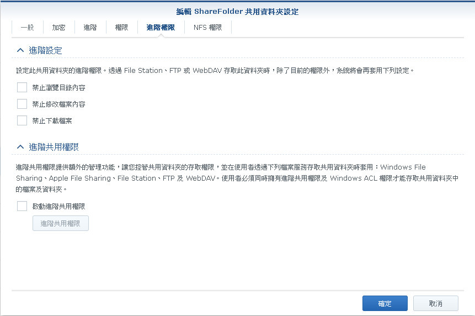475x316 pixels.
Task: Check the 禁止下載檔案 option
Action: (22, 120)
